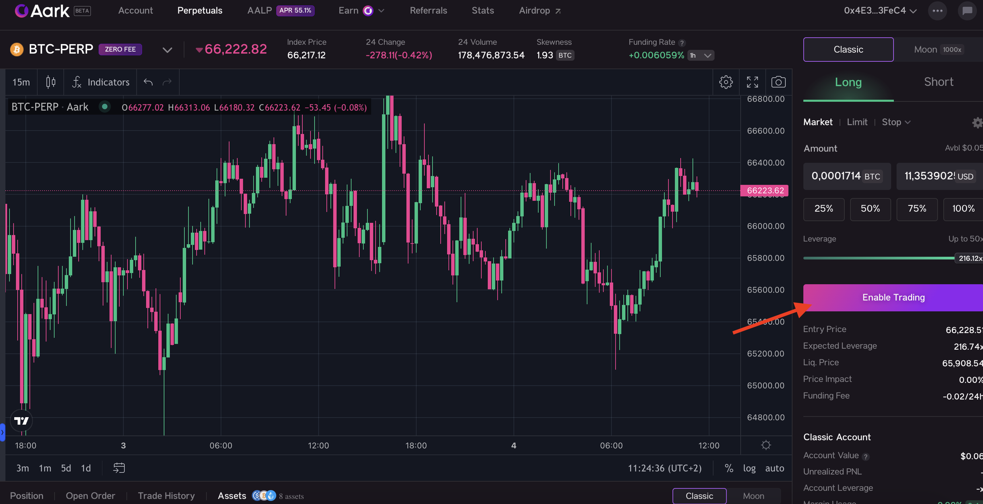Expand the Earn menu chevron
This screenshot has height=504, width=983.
pos(381,11)
